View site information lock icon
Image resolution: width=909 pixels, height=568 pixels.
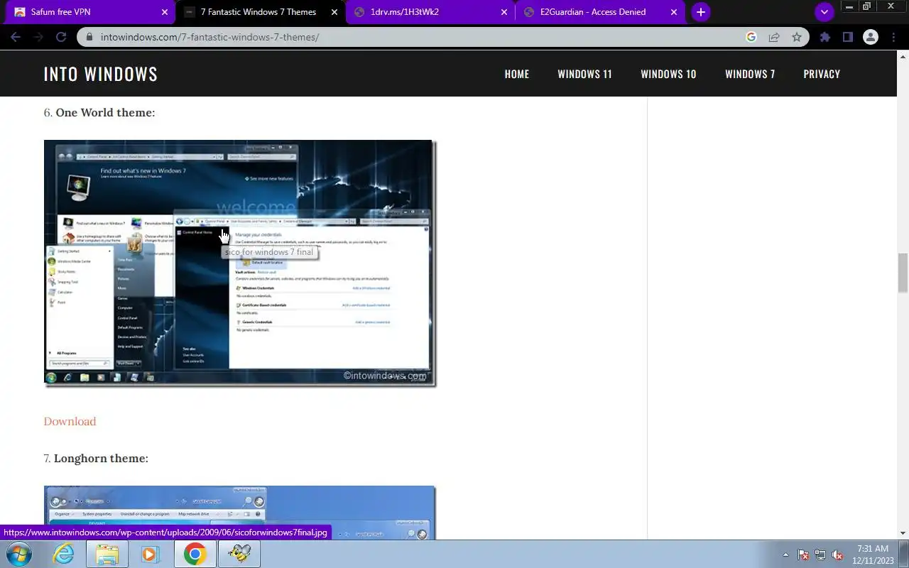[89, 37]
